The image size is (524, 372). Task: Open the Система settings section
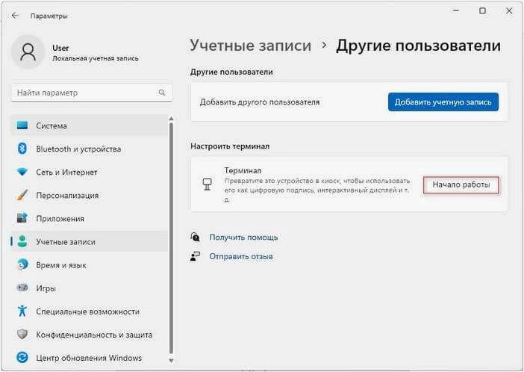(90, 125)
